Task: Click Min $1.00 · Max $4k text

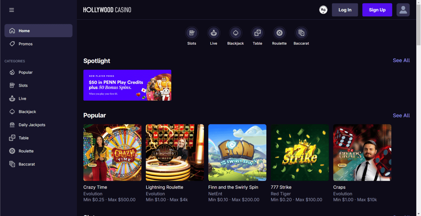Action: [x=167, y=200]
